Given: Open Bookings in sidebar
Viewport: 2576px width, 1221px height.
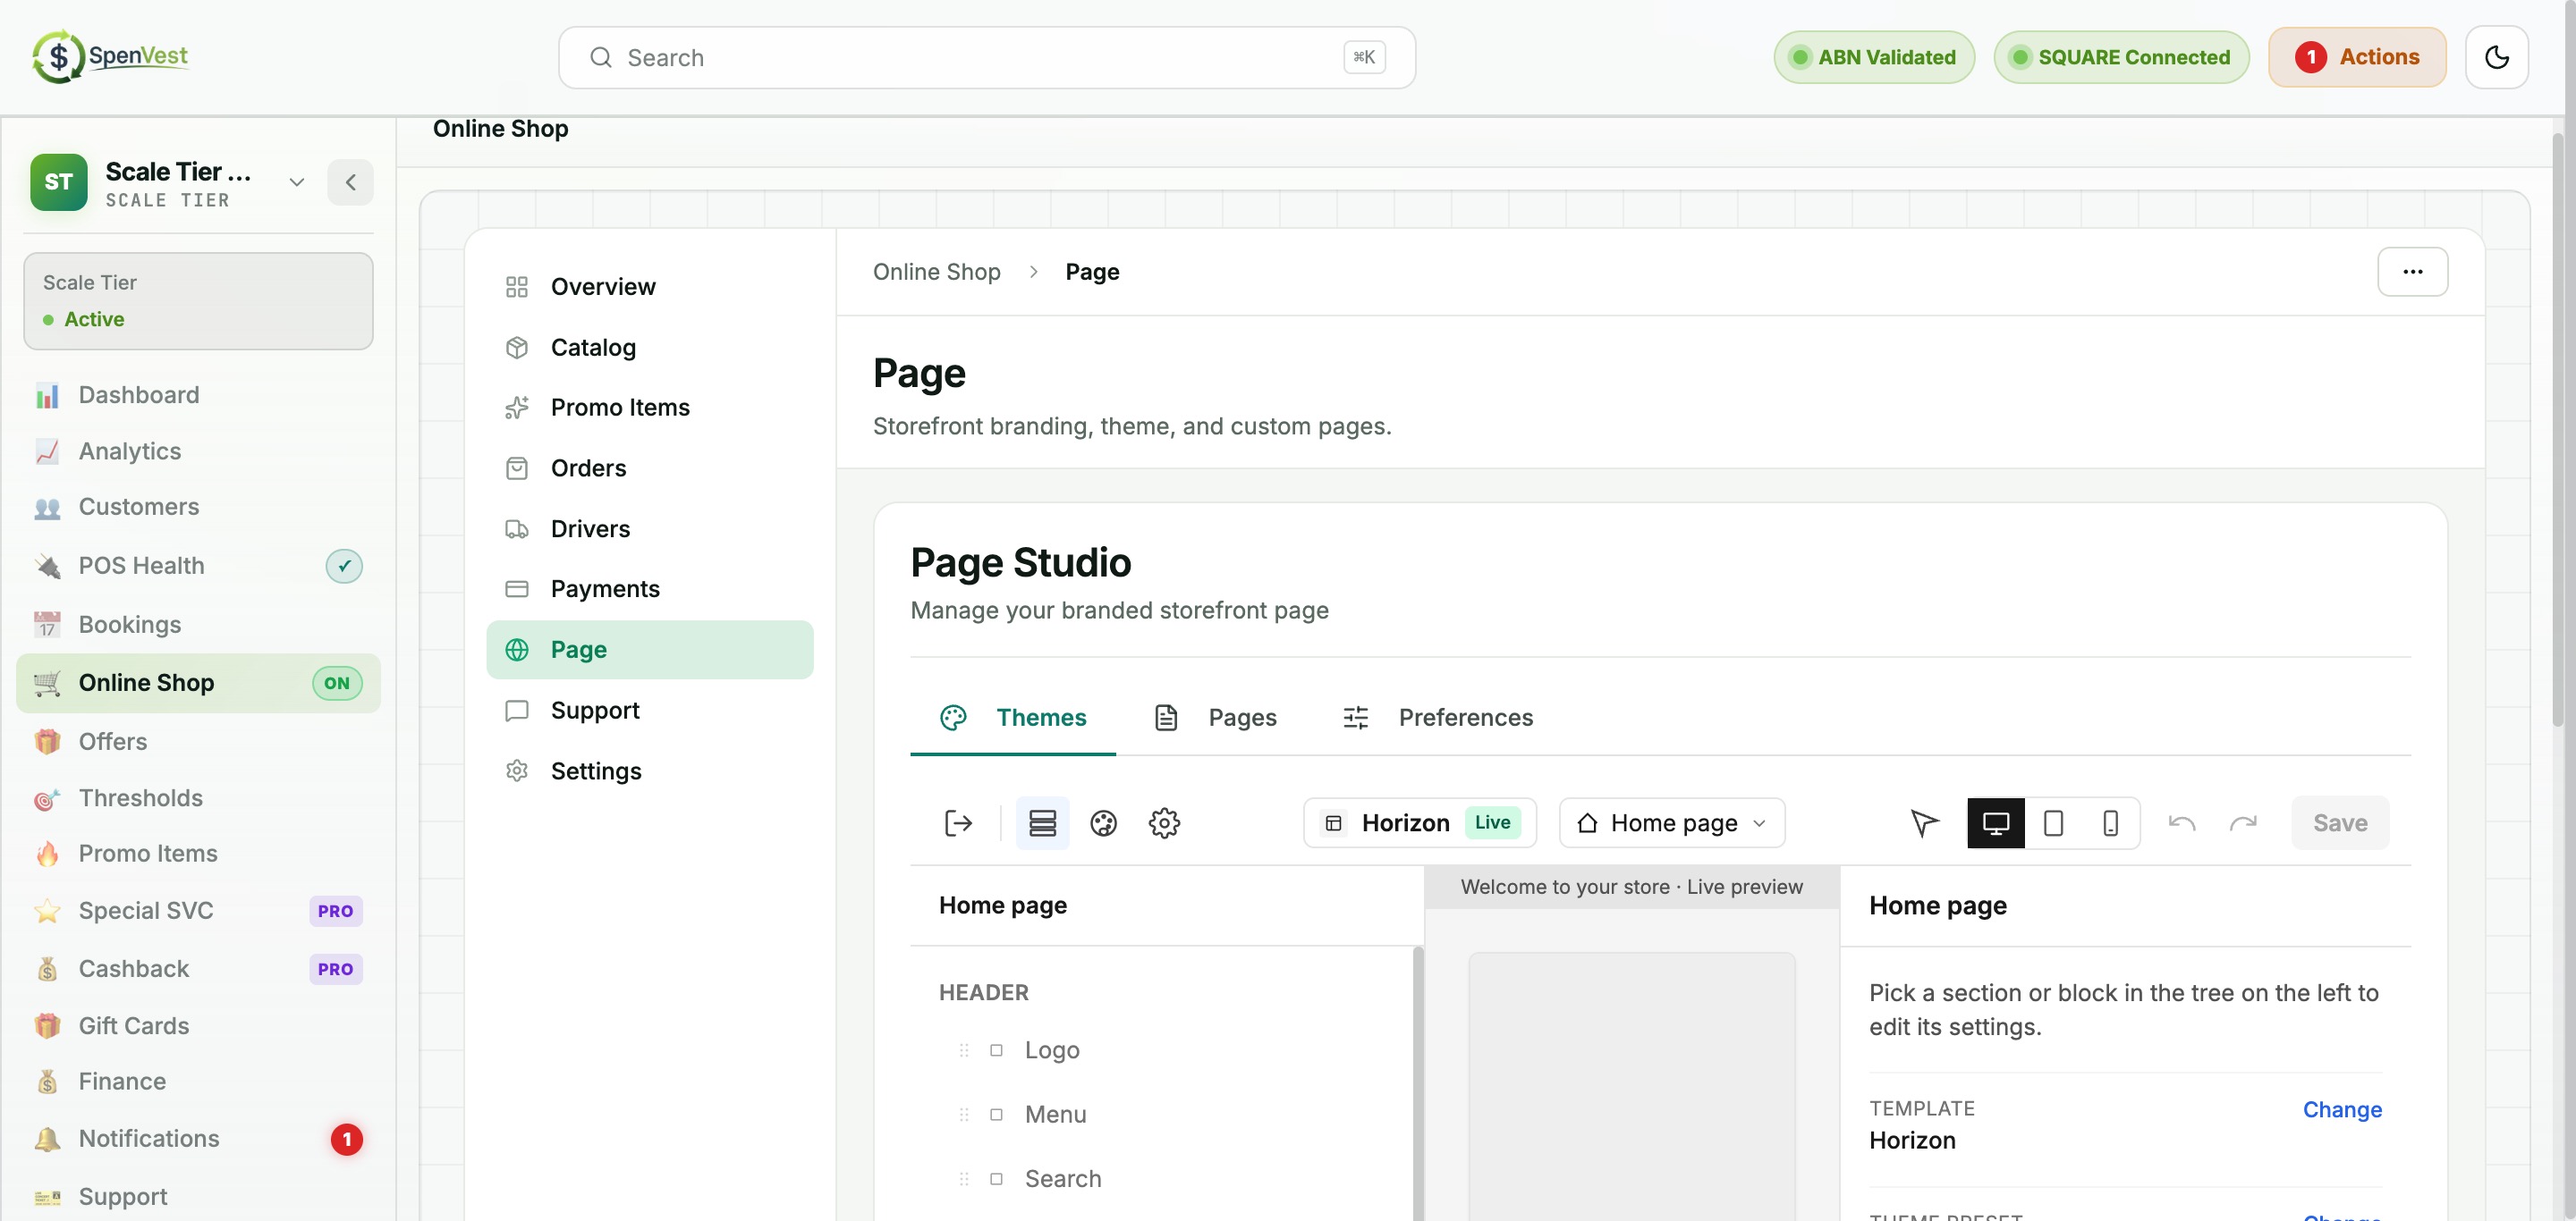Looking at the screenshot, I should click(x=198, y=625).
